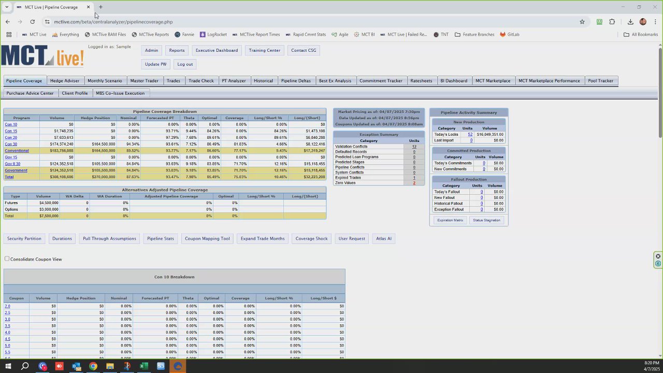
Task: Open the tab search dropdown arrow
Action: coord(7,7)
